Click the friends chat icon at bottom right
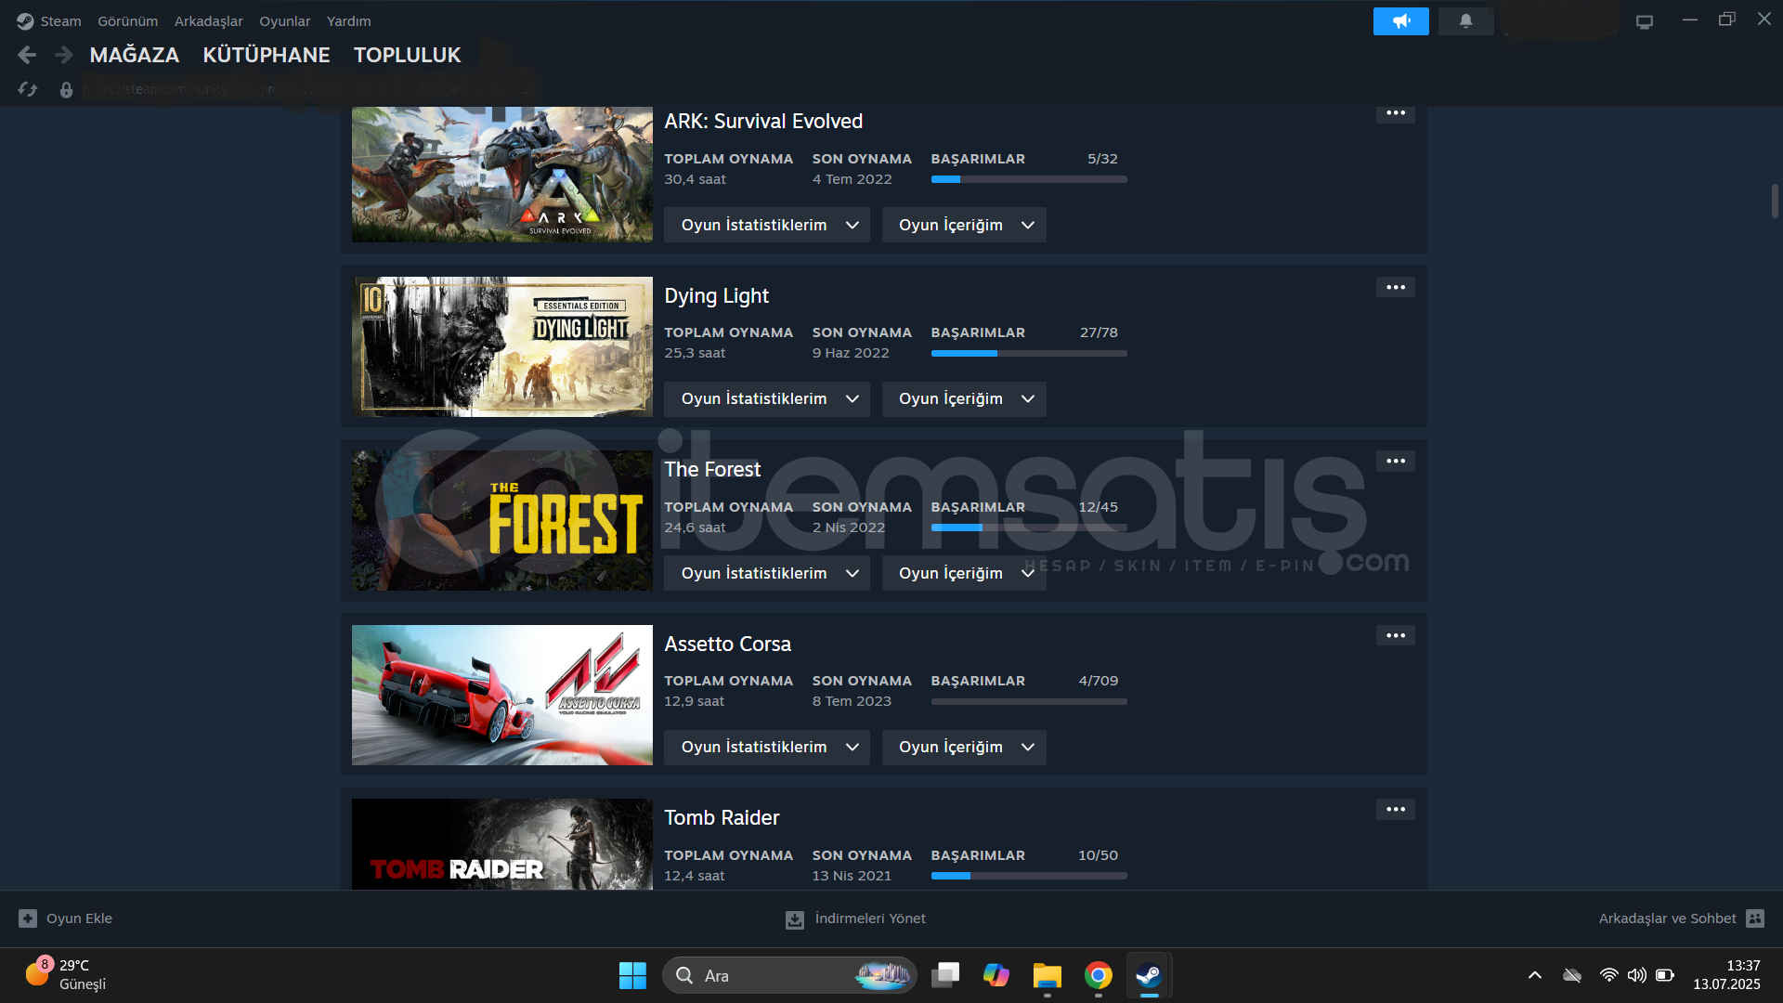This screenshot has width=1783, height=1003. pyautogui.click(x=1755, y=918)
